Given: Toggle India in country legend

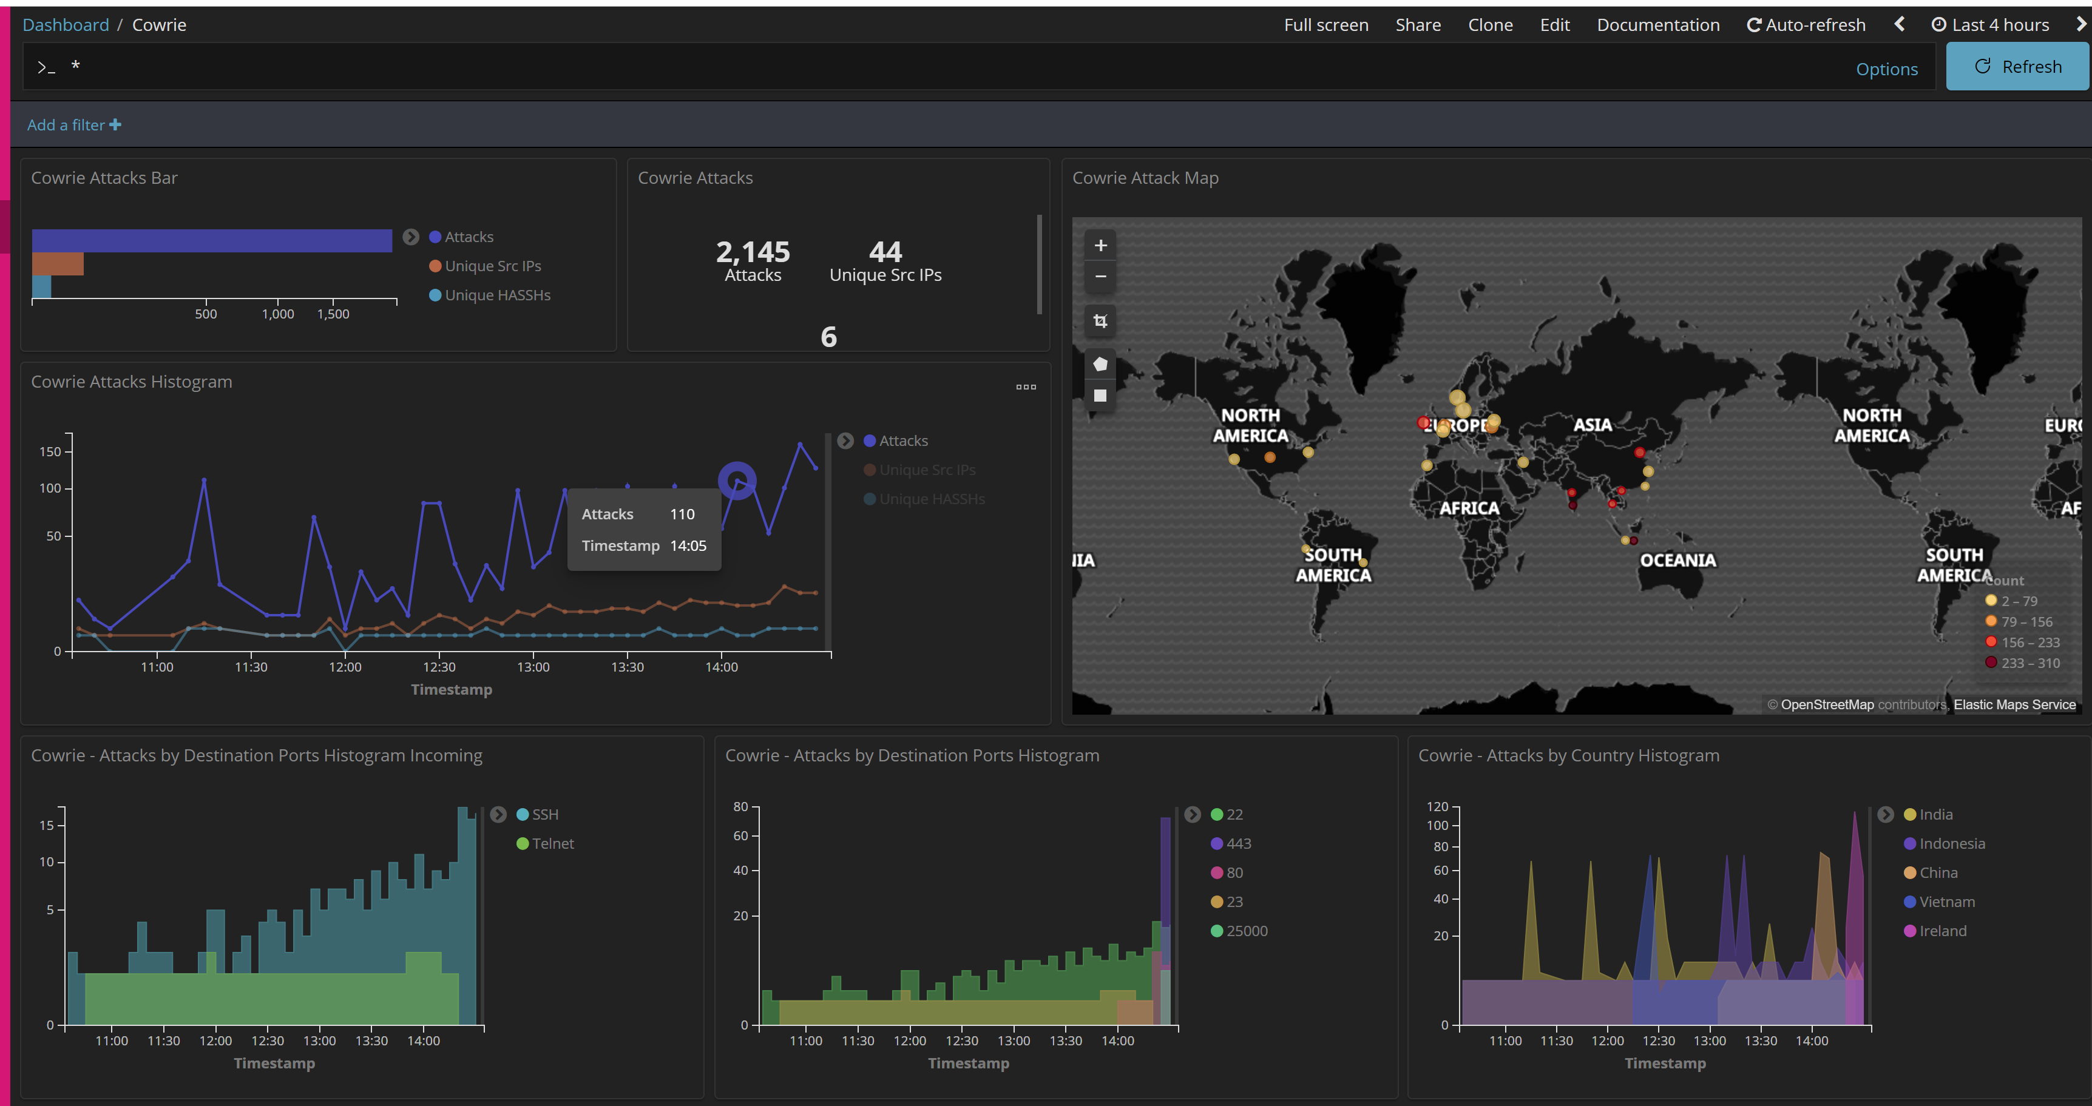Looking at the screenshot, I should [1928, 814].
